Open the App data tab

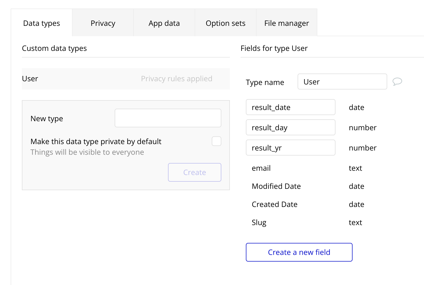click(164, 23)
